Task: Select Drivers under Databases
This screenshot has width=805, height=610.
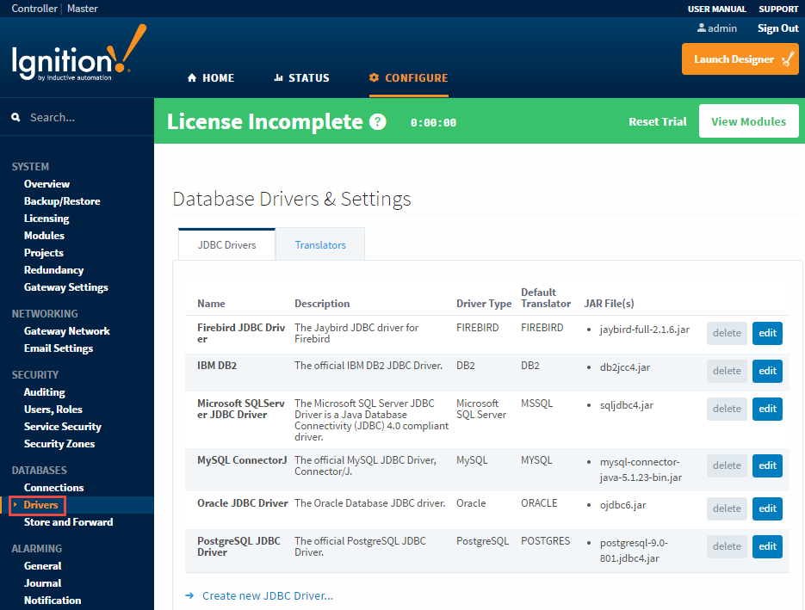Action: point(40,505)
